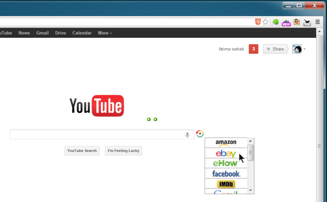Screen dimensions: 327x202
Task: Expand the More menu in black bar
Action: [x=105, y=33]
